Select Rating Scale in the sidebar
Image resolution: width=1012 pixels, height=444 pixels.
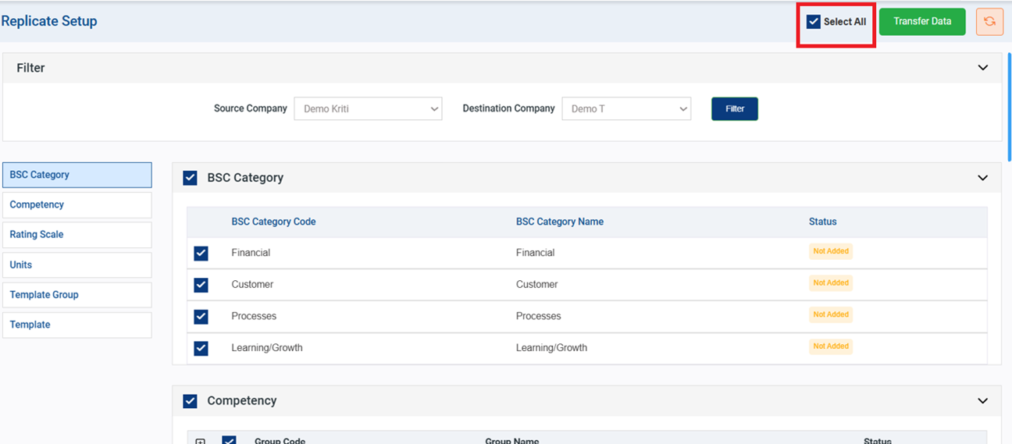(x=77, y=235)
